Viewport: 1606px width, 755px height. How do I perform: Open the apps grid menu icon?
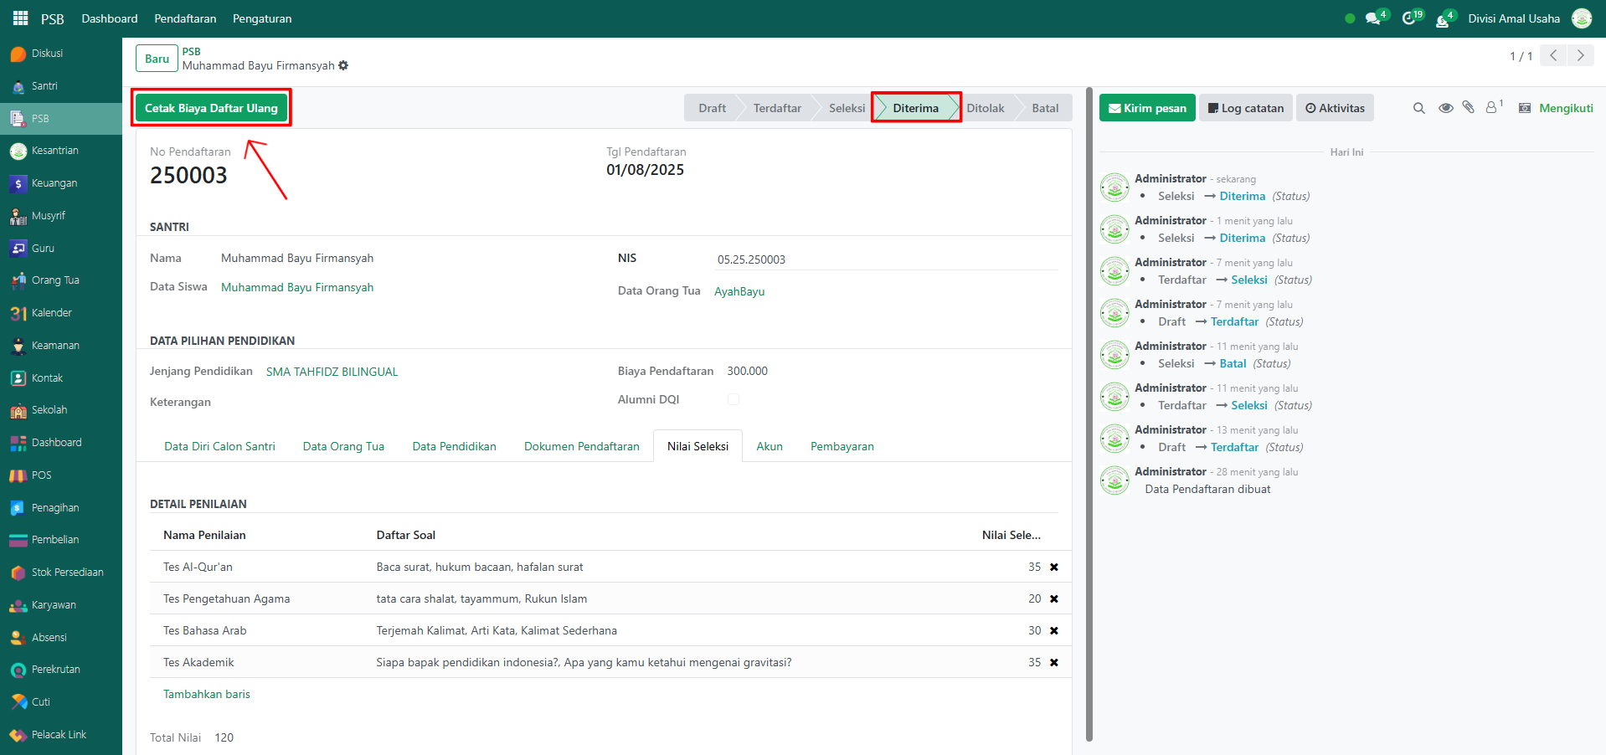click(20, 18)
